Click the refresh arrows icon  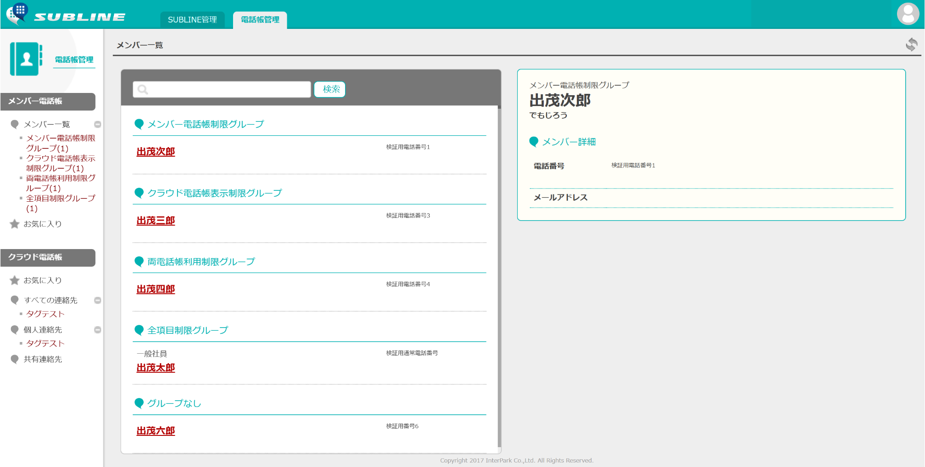click(911, 44)
